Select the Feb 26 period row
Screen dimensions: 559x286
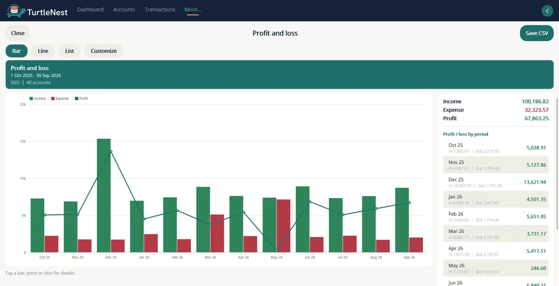pyautogui.click(x=496, y=216)
